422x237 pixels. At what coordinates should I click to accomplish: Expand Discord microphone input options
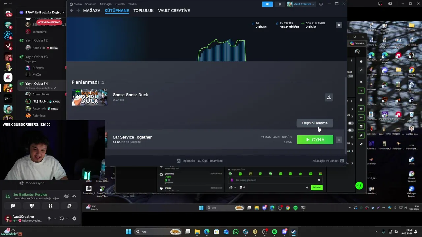pos(55,218)
